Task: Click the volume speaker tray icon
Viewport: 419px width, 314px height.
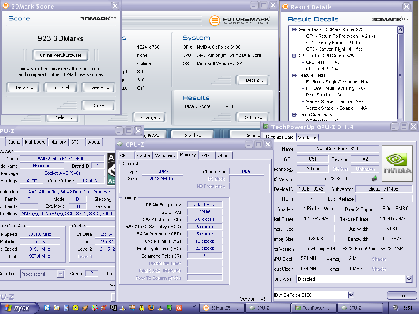Action: [395, 307]
